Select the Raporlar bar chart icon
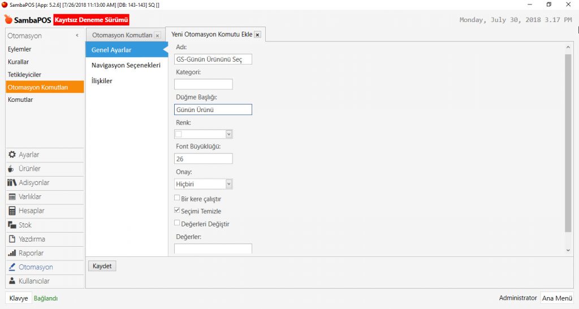 tap(12, 254)
